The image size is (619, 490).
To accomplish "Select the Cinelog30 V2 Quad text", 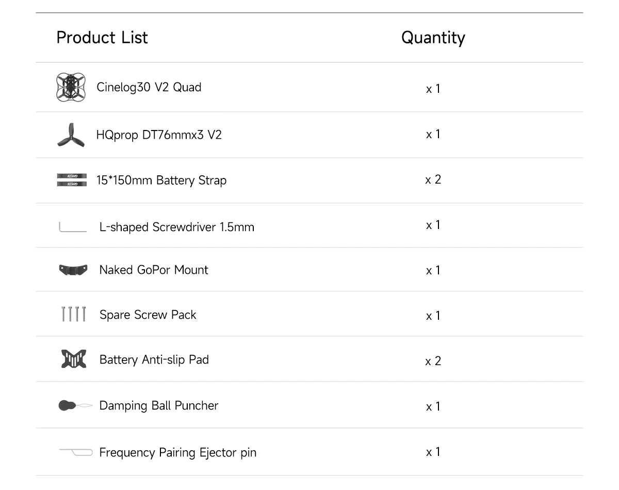I will [x=149, y=87].
